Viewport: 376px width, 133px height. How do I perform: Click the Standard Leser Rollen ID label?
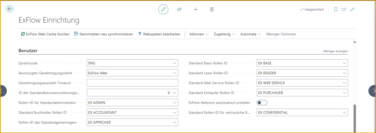[208, 73]
